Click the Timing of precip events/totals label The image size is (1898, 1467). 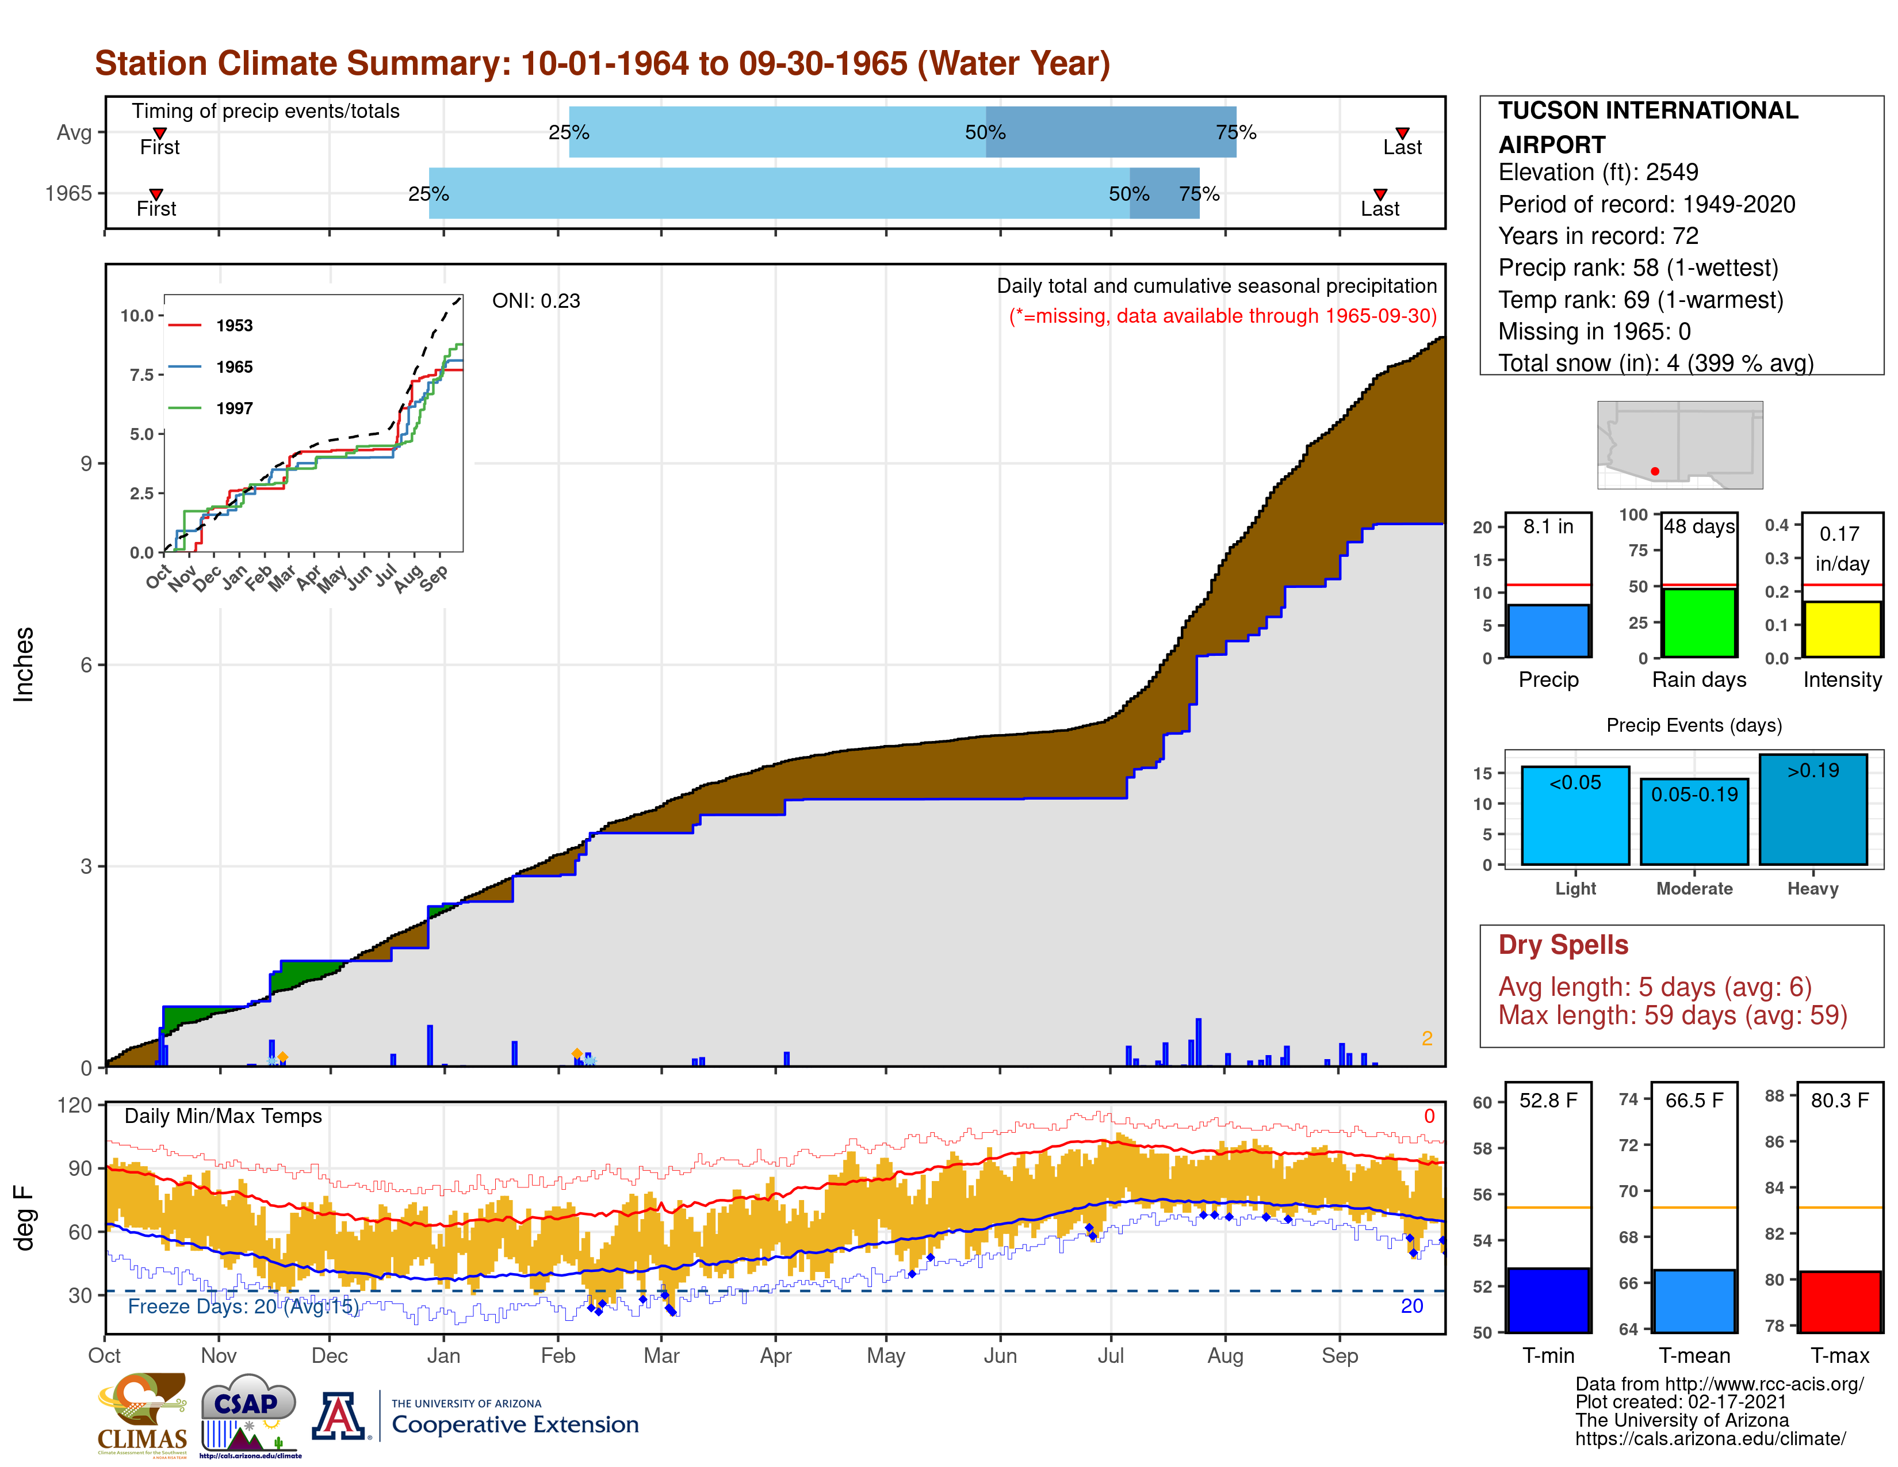(x=266, y=111)
